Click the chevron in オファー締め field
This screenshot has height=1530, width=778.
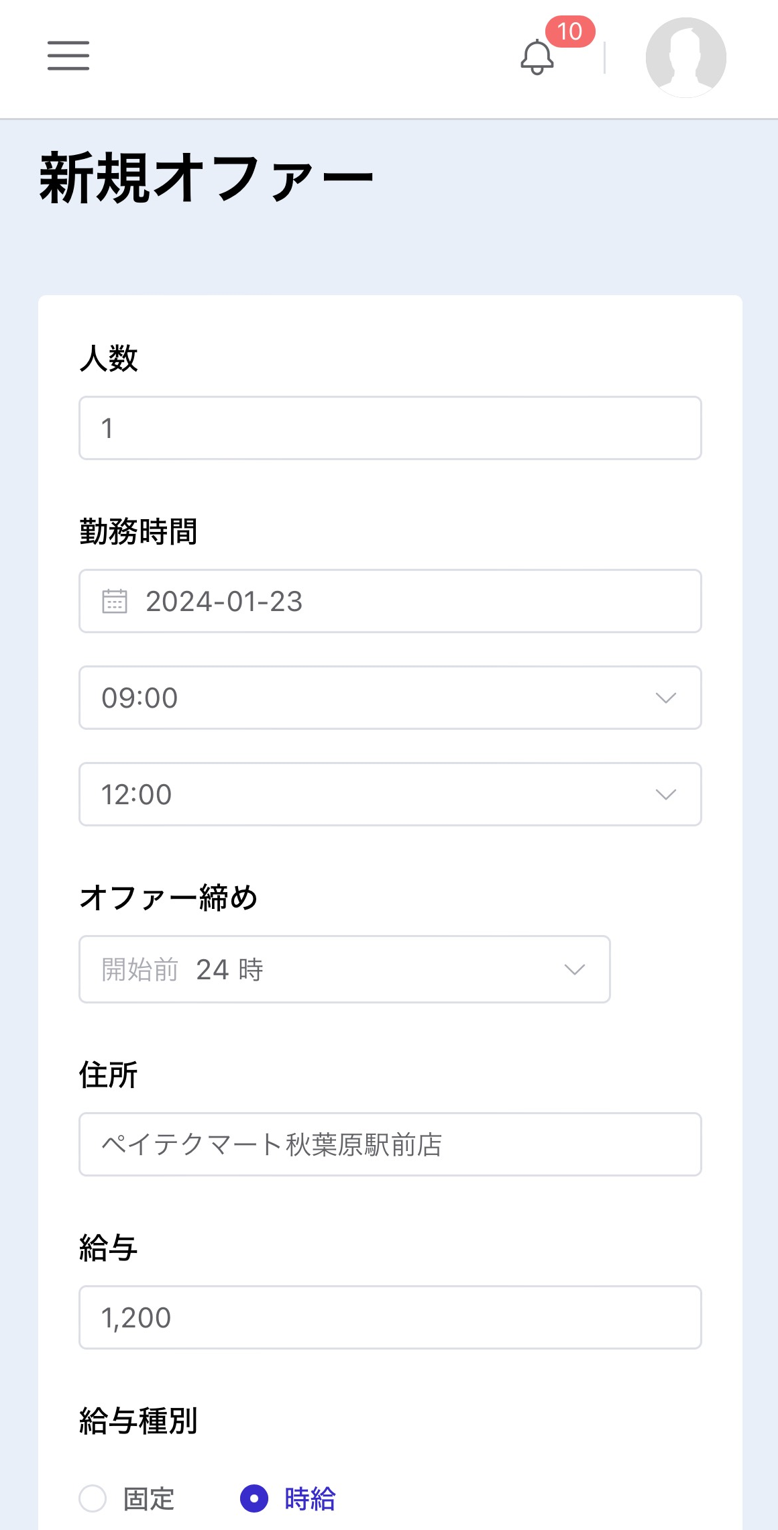tap(575, 970)
